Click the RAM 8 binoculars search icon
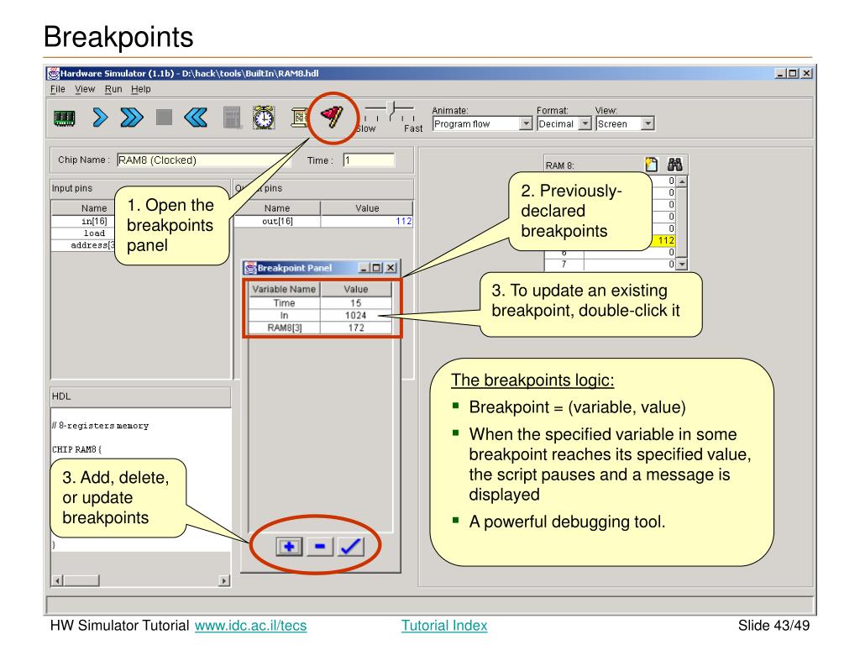Screen dimensions: 860x645 [674, 164]
